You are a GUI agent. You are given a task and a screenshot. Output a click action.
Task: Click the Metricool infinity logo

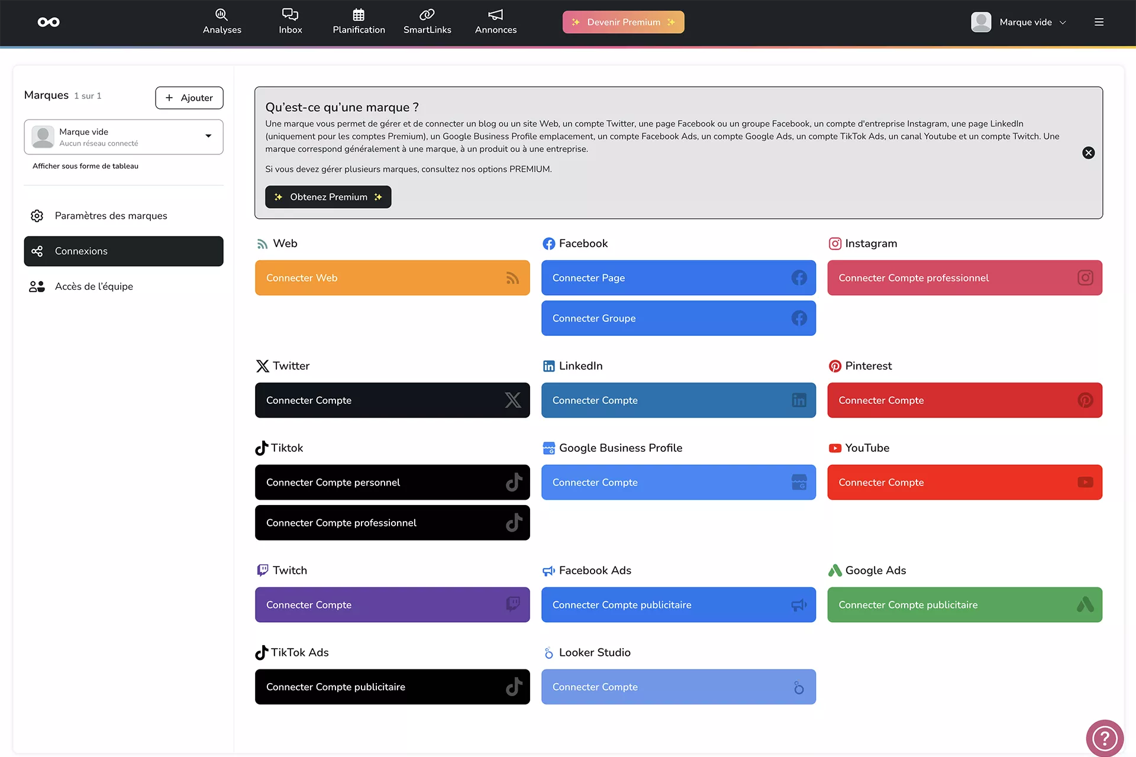click(x=49, y=22)
